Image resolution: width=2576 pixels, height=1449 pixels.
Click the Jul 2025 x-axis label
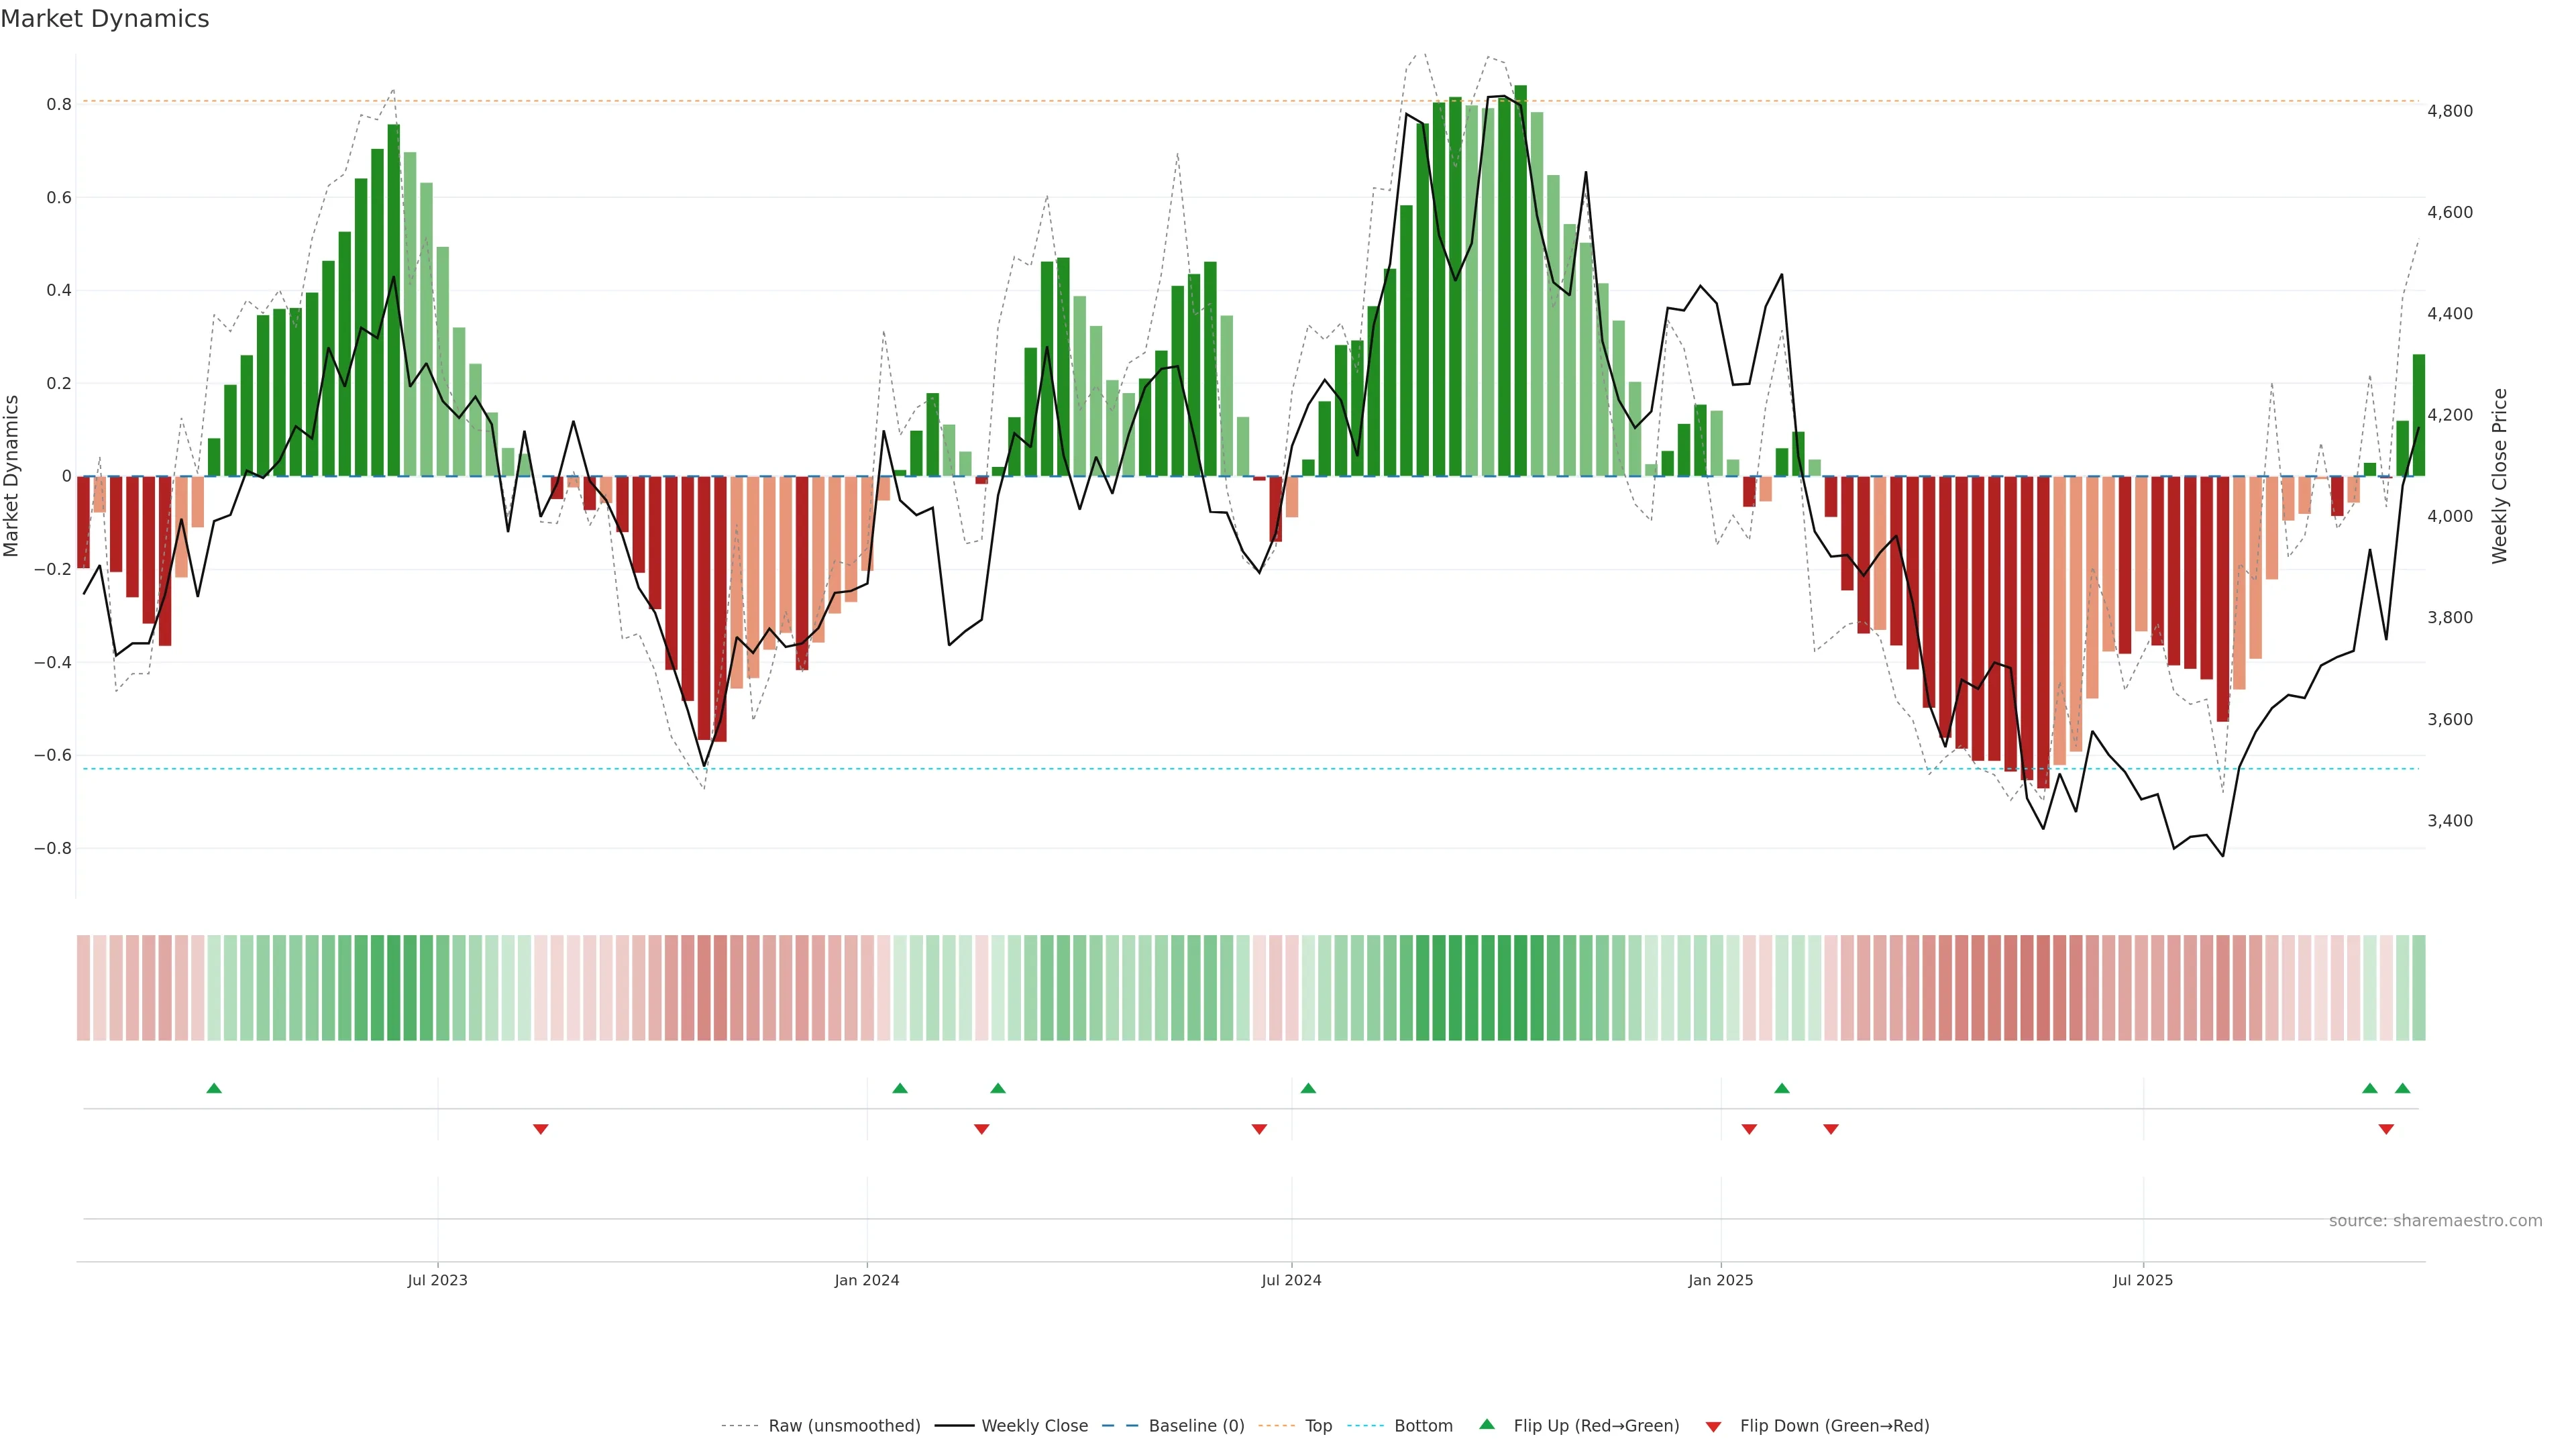click(2143, 1280)
